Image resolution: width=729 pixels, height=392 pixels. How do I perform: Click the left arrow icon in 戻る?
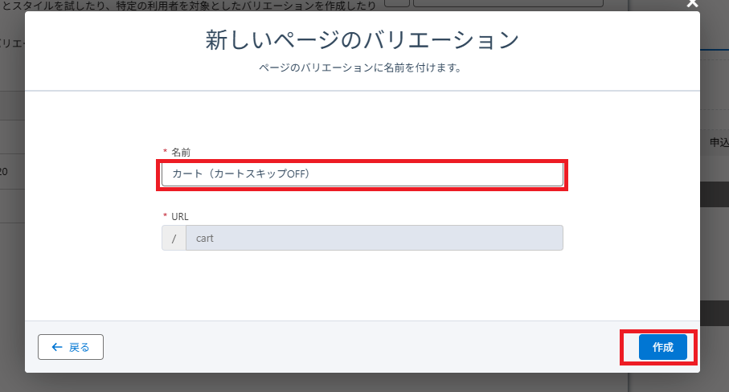56,347
